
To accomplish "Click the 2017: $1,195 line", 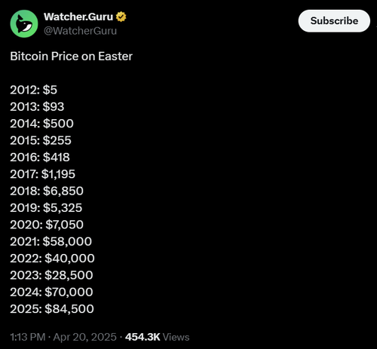I will 43,174.
